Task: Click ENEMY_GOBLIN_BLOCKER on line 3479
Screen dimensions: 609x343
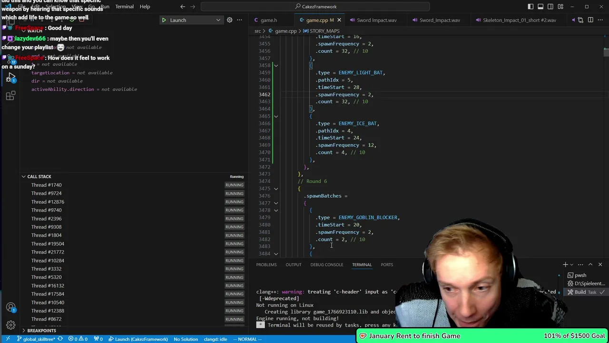Action: click(x=369, y=218)
